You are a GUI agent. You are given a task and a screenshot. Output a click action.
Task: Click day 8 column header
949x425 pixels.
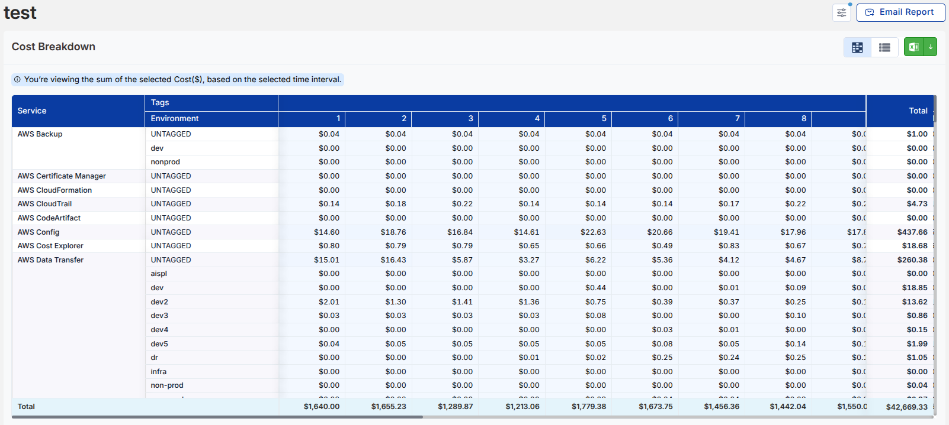pyautogui.click(x=778, y=119)
